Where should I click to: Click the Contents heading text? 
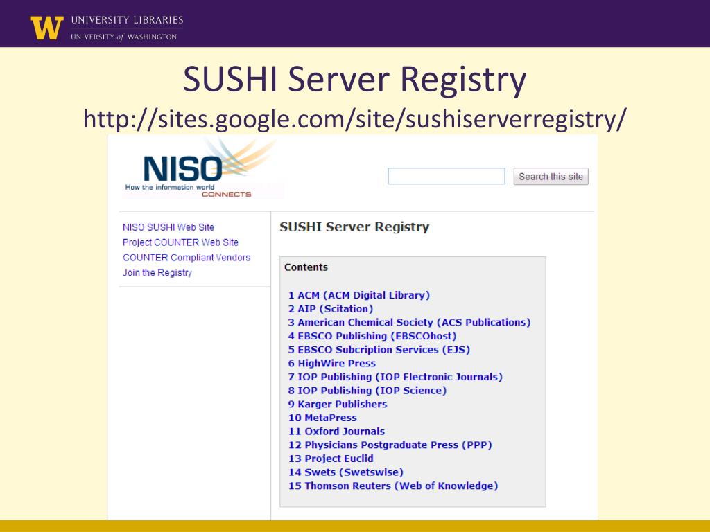[306, 267]
